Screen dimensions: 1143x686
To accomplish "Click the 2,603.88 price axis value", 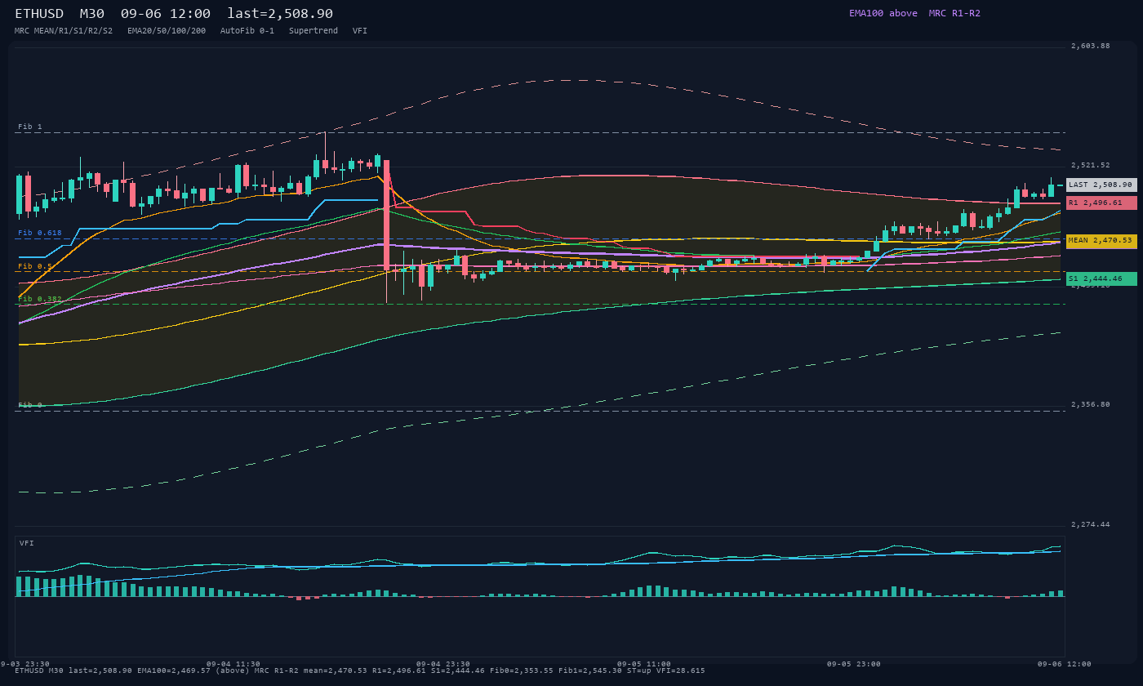I will point(1091,46).
